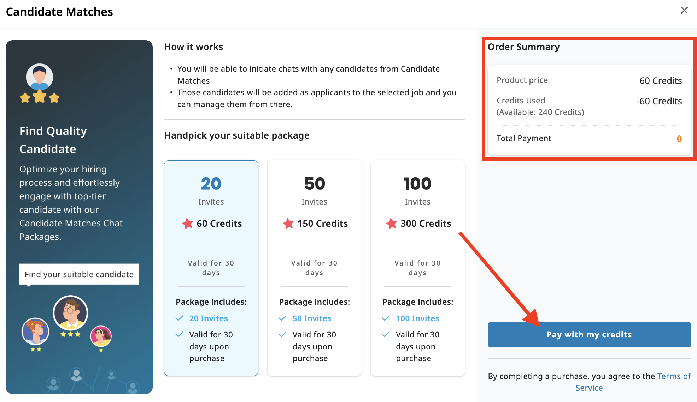Click the star icon next to 300 Credits

(x=391, y=224)
